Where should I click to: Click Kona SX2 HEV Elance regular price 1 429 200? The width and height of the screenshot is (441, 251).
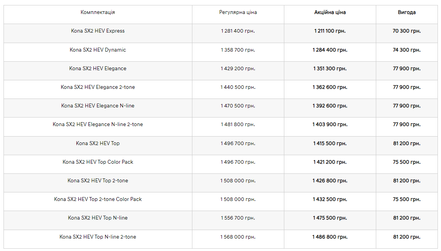click(x=238, y=69)
